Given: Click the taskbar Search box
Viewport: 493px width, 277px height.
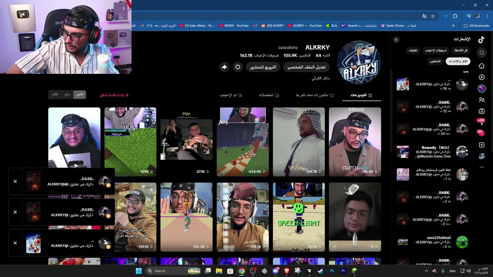Looking at the screenshot, I should pos(173,271).
